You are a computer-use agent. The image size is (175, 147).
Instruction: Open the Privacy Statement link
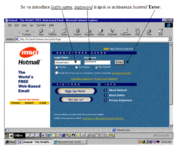(x=120, y=100)
